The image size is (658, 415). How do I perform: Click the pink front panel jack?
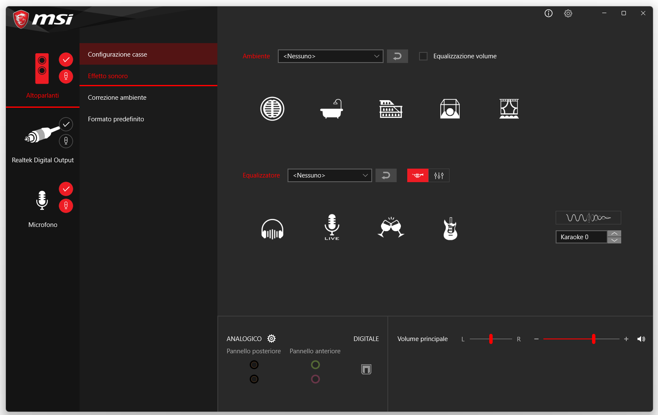315,379
